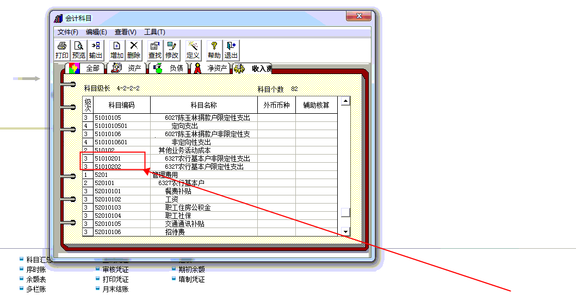The height and width of the screenshot is (307, 576).
Task: Open 期初余额 in background window
Action: coord(191,269)
